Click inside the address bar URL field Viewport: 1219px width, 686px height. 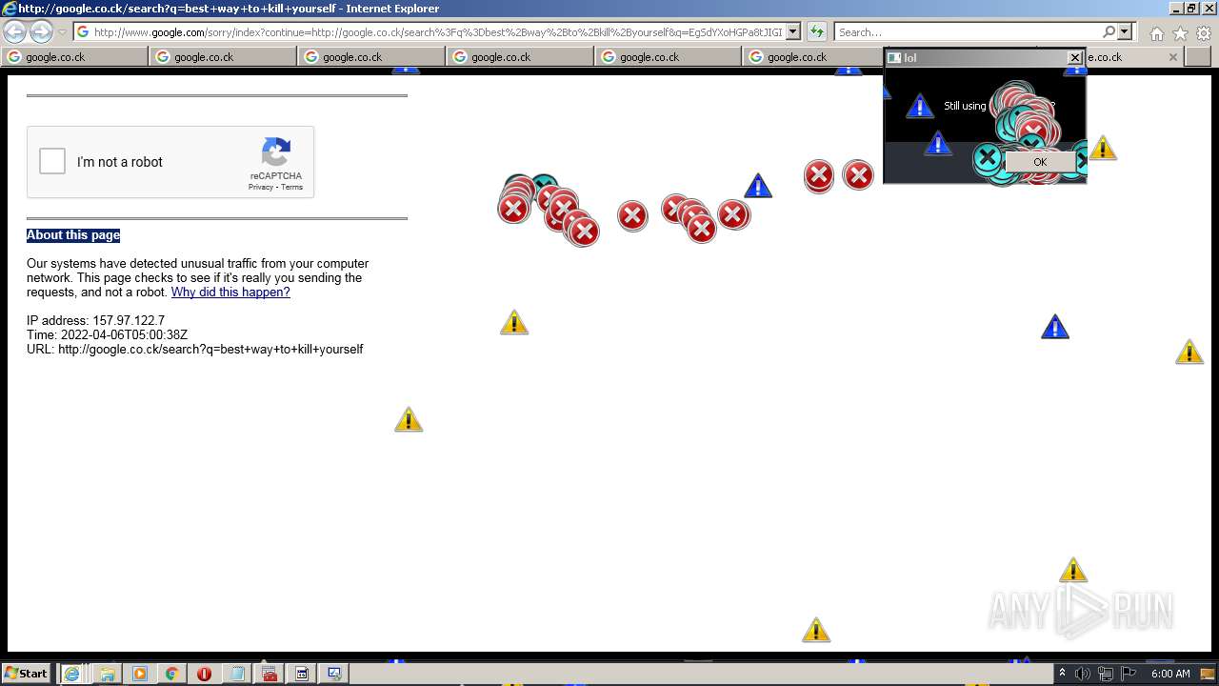click(437, 32)
